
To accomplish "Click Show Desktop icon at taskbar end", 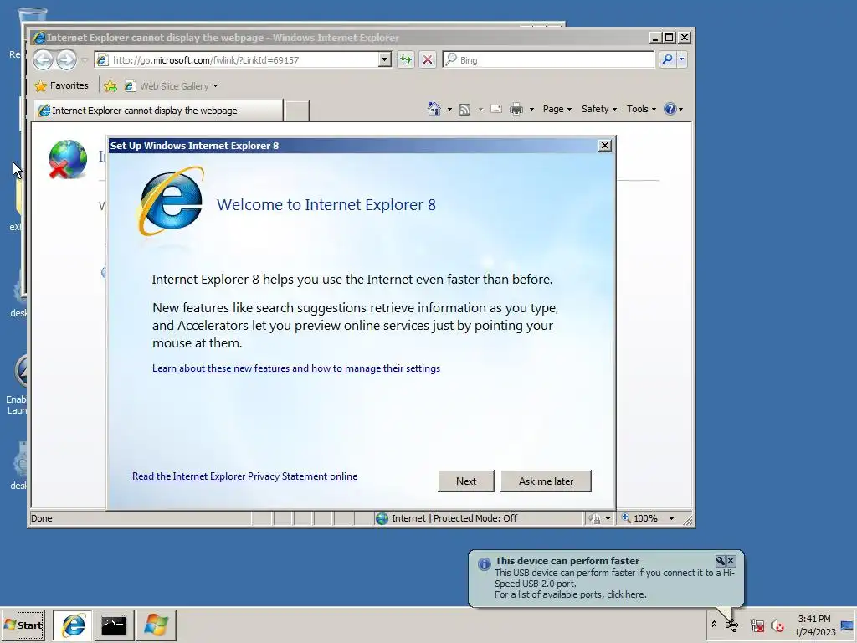I will (x=848, y=625).
